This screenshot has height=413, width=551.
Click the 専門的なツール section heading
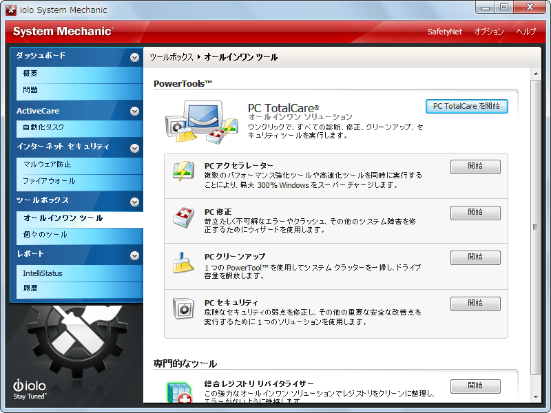185,363
